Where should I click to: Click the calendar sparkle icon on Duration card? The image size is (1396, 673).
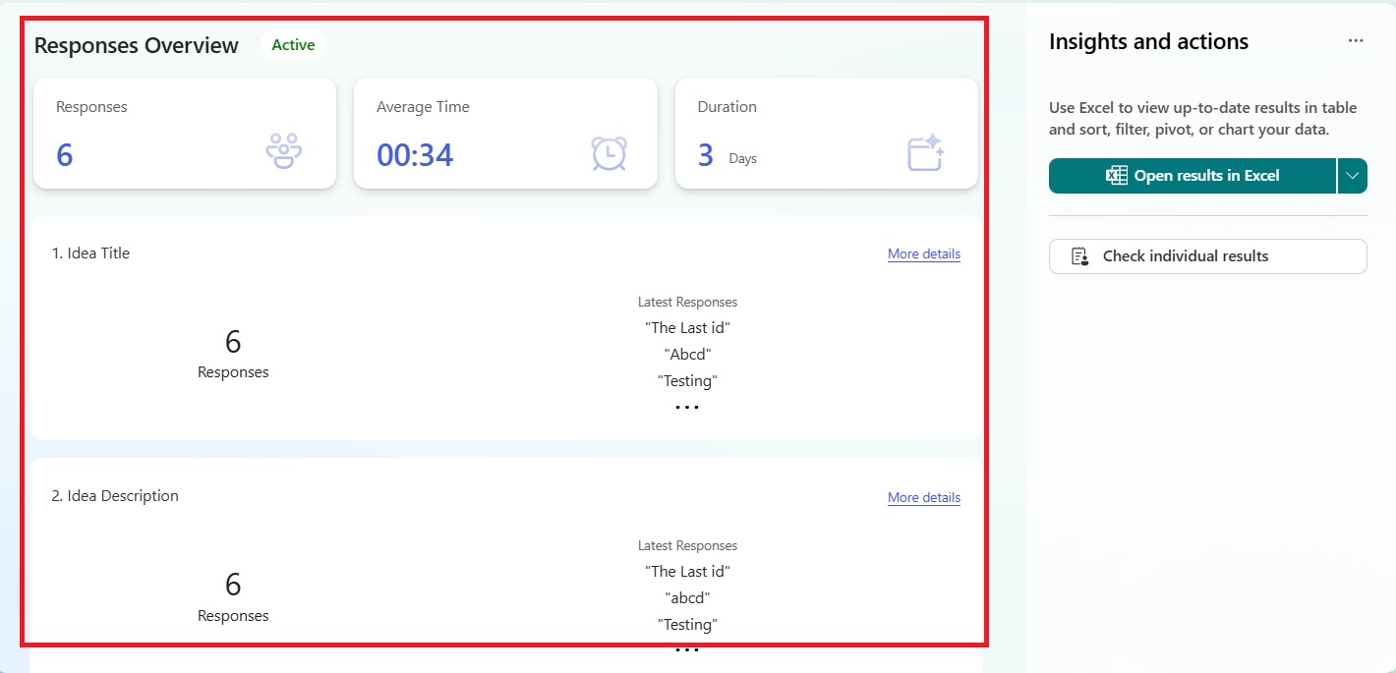pyautogui.click(x=925, y=153)
